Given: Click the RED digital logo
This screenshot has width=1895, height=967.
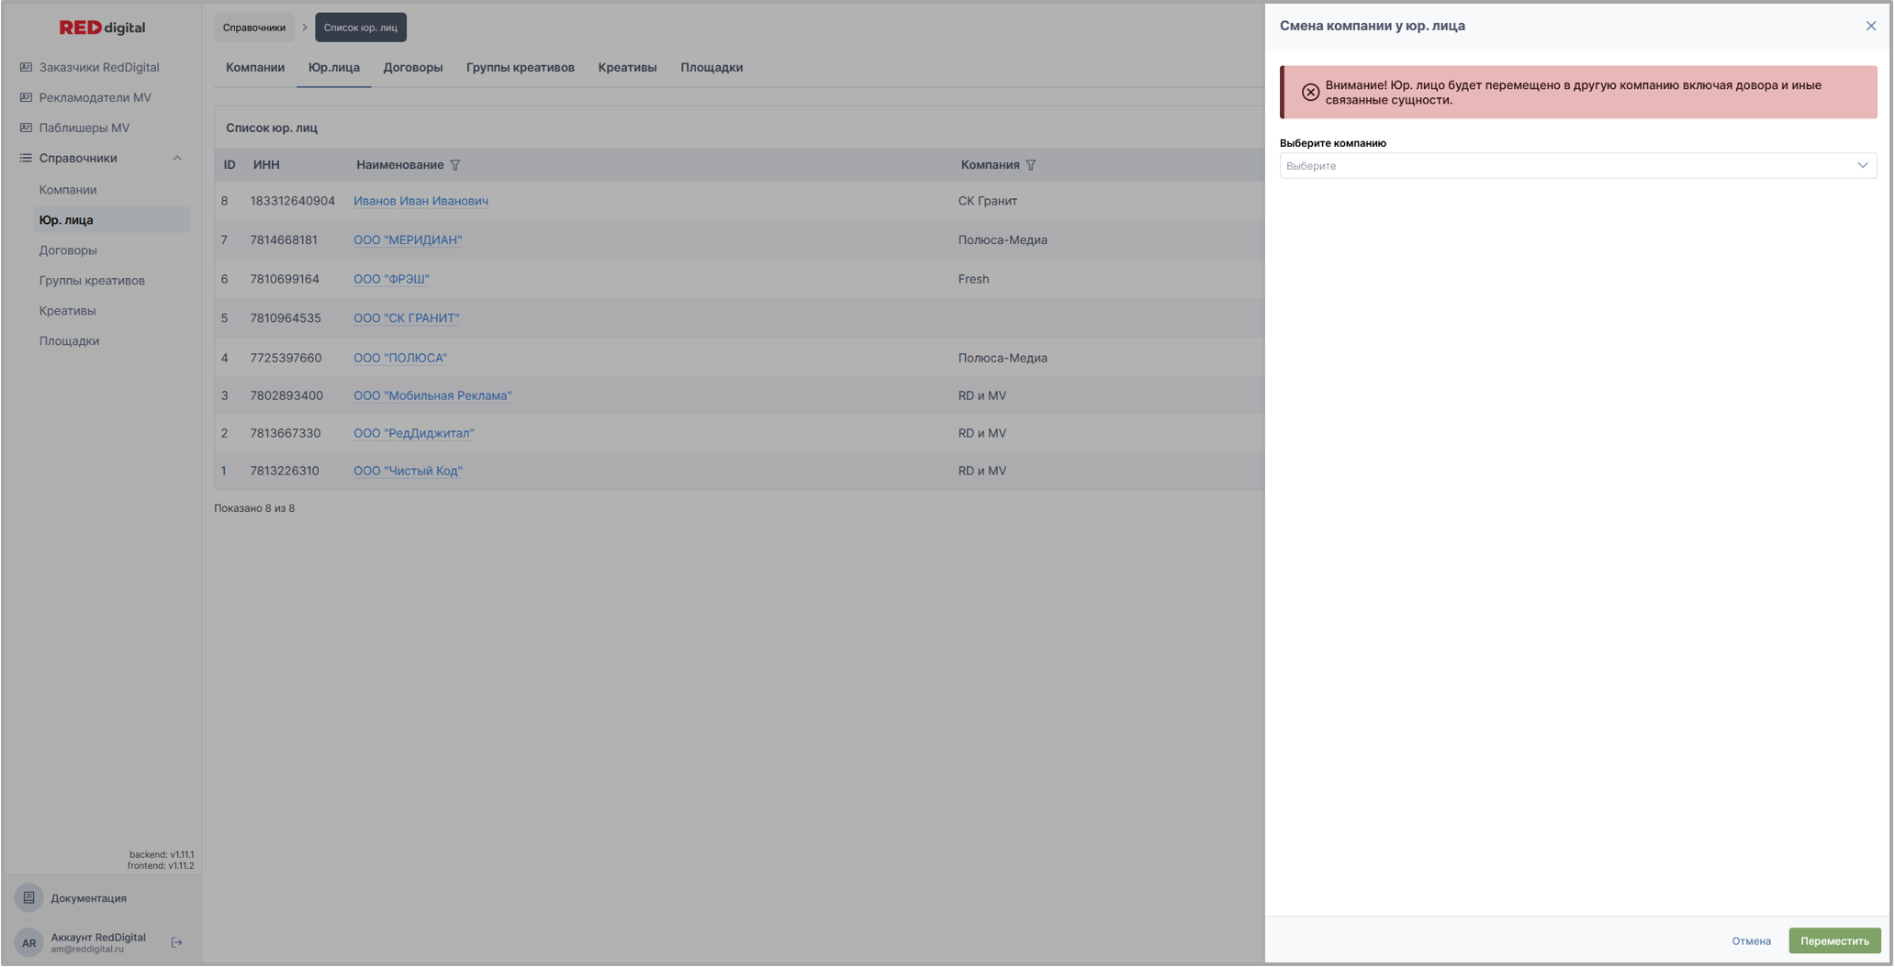Looking at the screenshot, I should [102, 28].
